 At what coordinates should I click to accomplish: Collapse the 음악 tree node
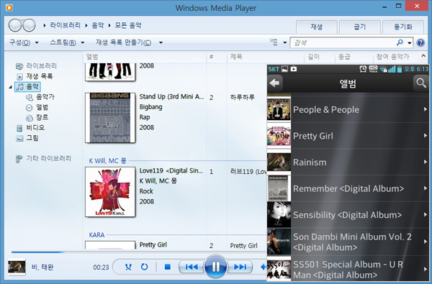click(x=11, y=87)
